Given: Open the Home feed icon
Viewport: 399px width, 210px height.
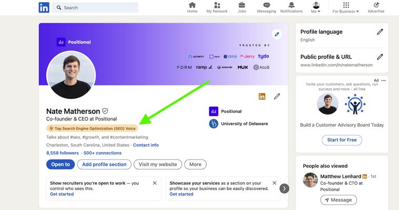Looking at the screenshot, I should pyautogui.click(x=192, y=5).
